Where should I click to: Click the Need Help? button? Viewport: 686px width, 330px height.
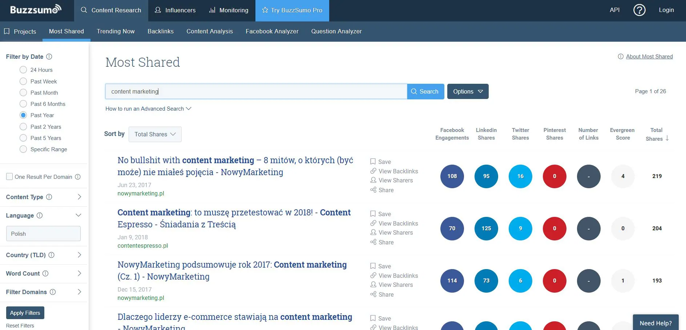pyautogui.click(x=655, y=322)
